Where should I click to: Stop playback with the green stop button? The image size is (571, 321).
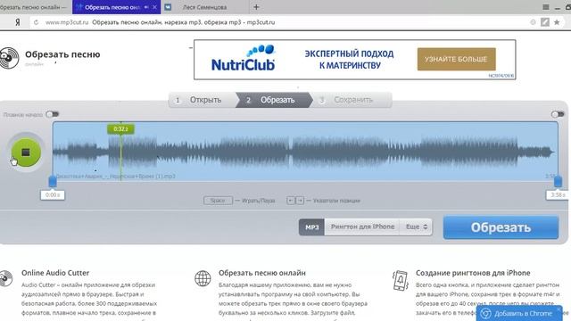[26, 152]
